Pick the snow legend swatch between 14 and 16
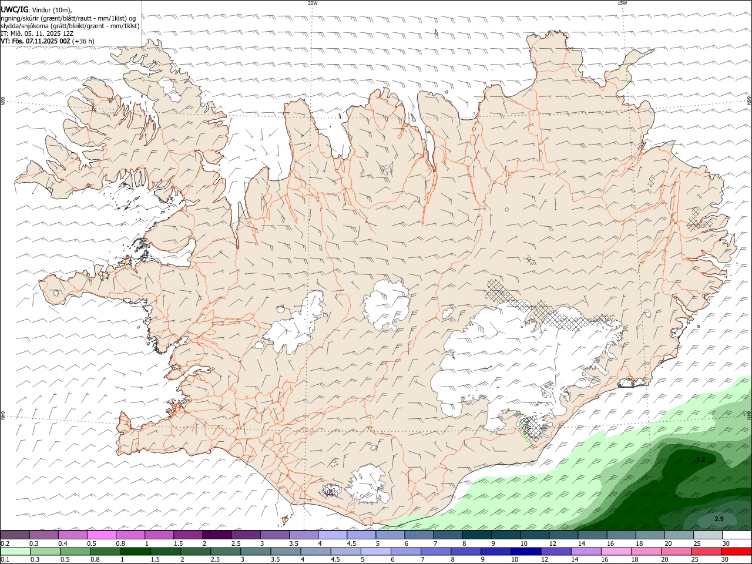This screenshot has width=752, height=564. (x=593, y=535)
